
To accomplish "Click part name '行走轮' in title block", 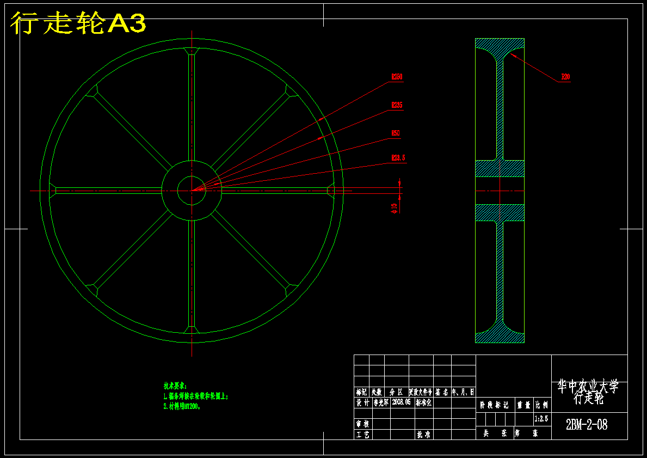I will click(588, 399).
